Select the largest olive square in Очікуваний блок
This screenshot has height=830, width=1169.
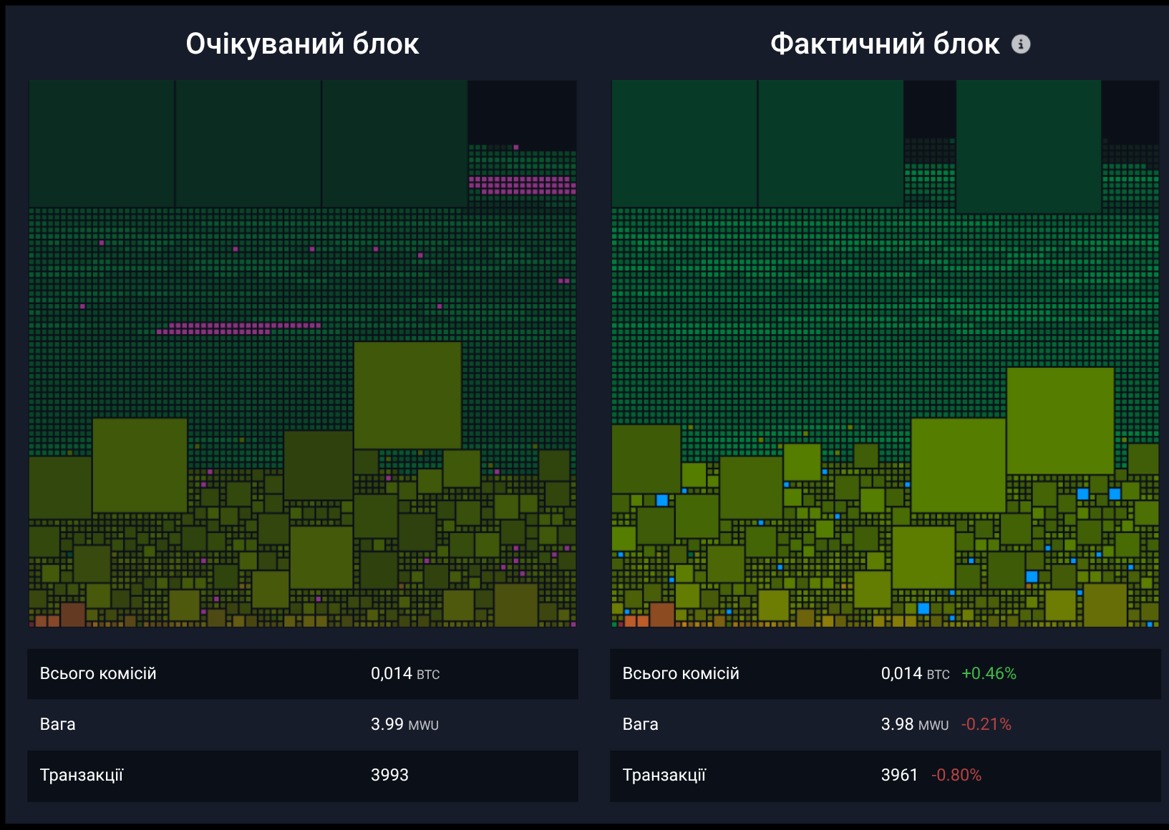407,395
